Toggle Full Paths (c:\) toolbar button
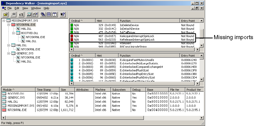254x126 pixels. click(x=21, y=14)
